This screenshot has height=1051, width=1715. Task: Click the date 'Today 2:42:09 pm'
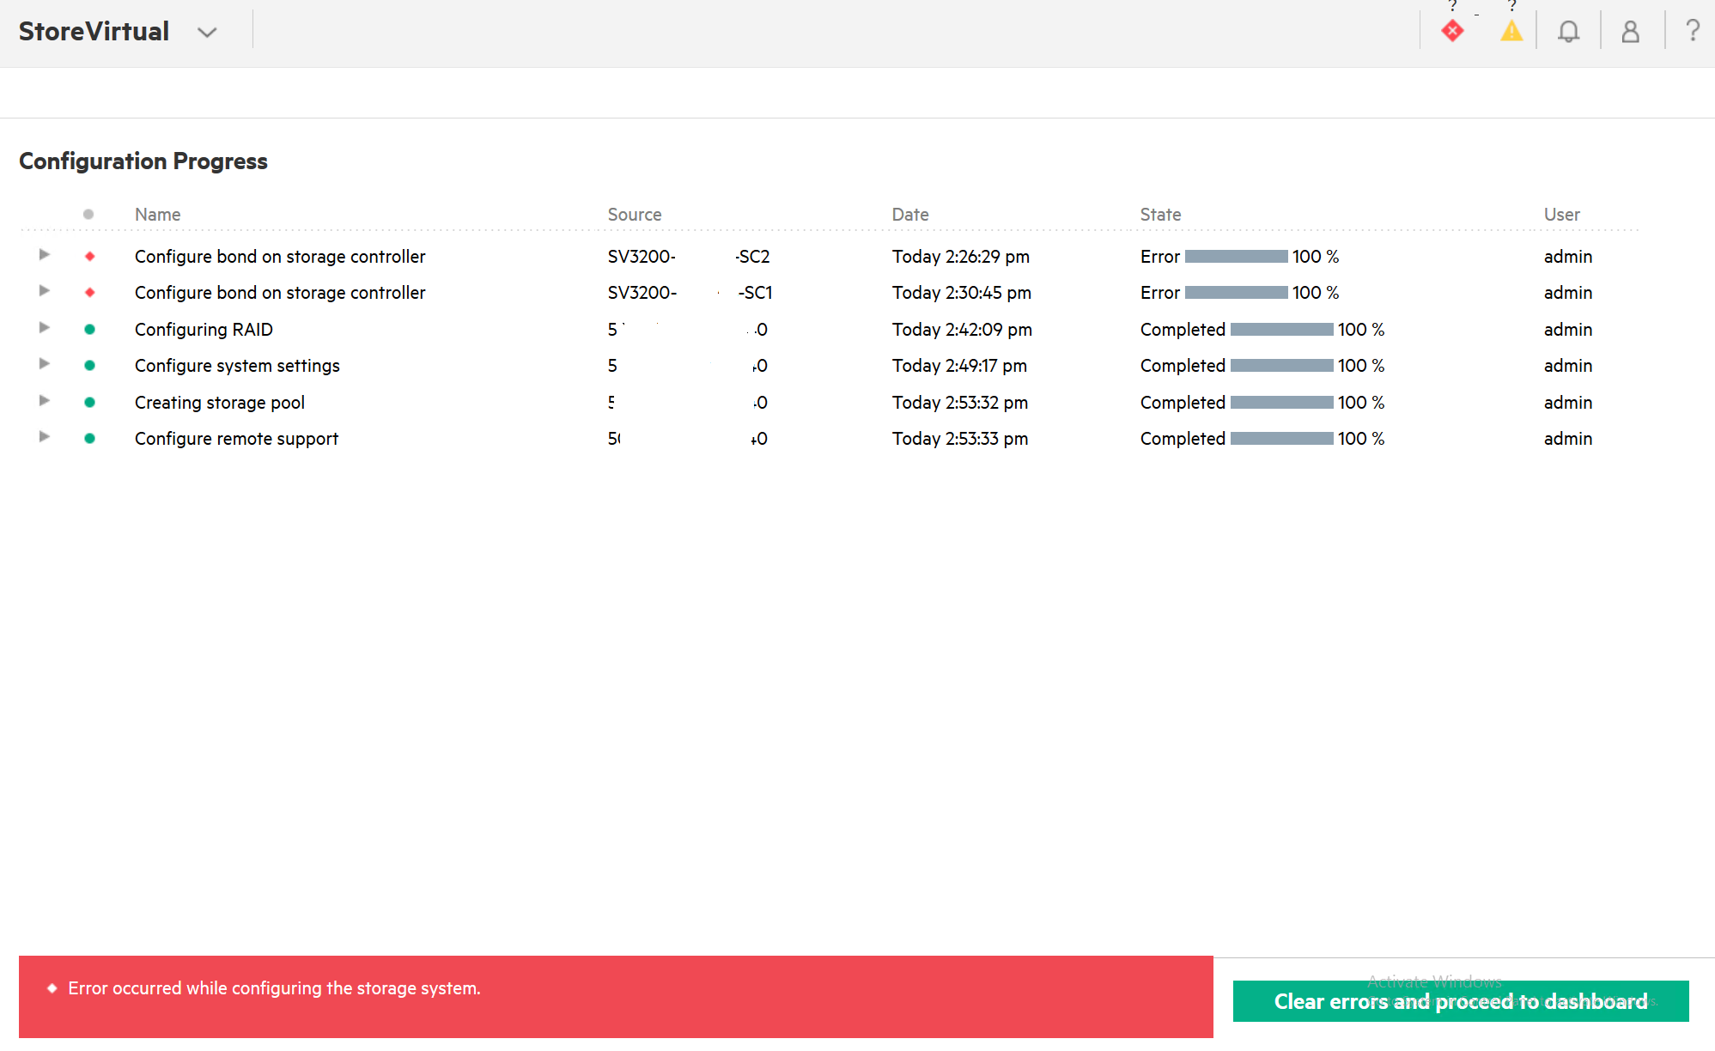(x=962, y=330)
